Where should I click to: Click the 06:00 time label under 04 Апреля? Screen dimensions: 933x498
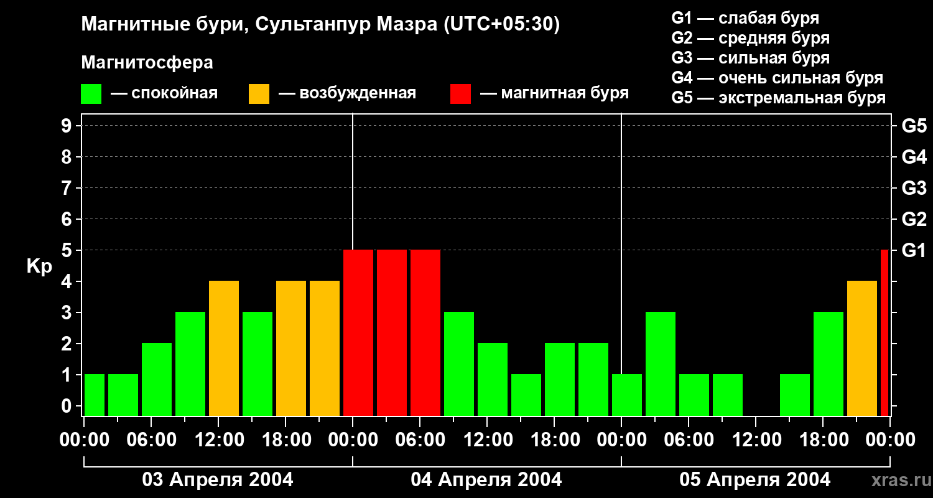click(419, 440)
